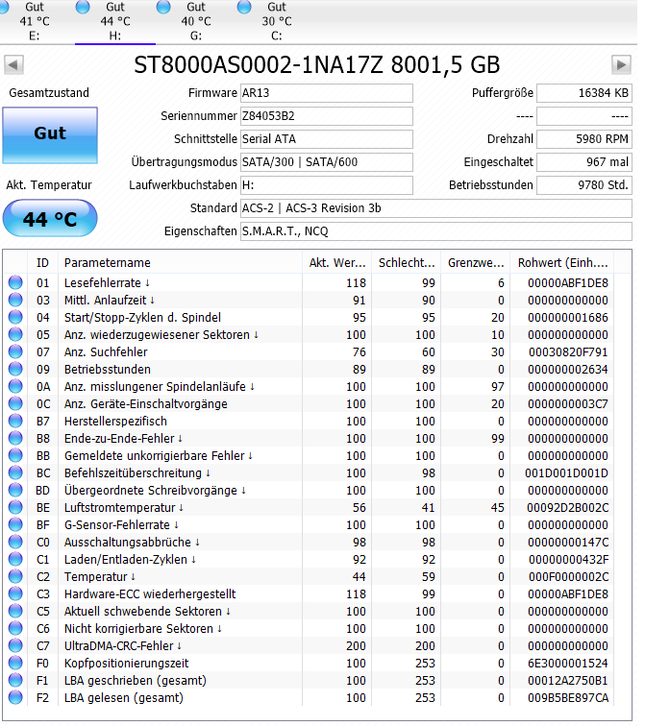Click status orb for misslungener Spindelanläufe row
The height and width of the screenshot is (726, 645).
pos(15,386)
